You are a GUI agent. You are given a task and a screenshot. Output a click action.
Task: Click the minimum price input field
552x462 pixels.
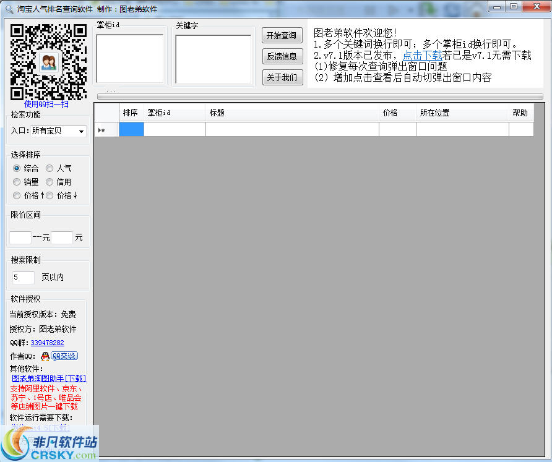point(20,237)
